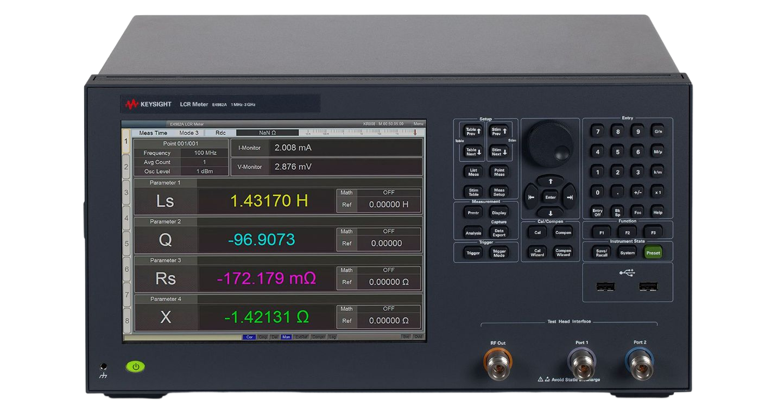This screenshot has height=413, width=765.
Task: Click the rotary knob dial
Action: [x=550, y=143]
